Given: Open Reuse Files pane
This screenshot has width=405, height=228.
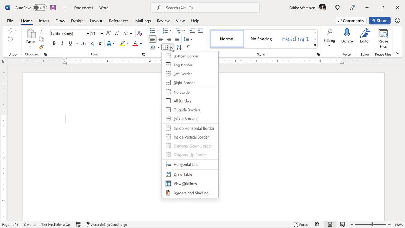Looking at the screenshot, I should click(x=383, y=39).
